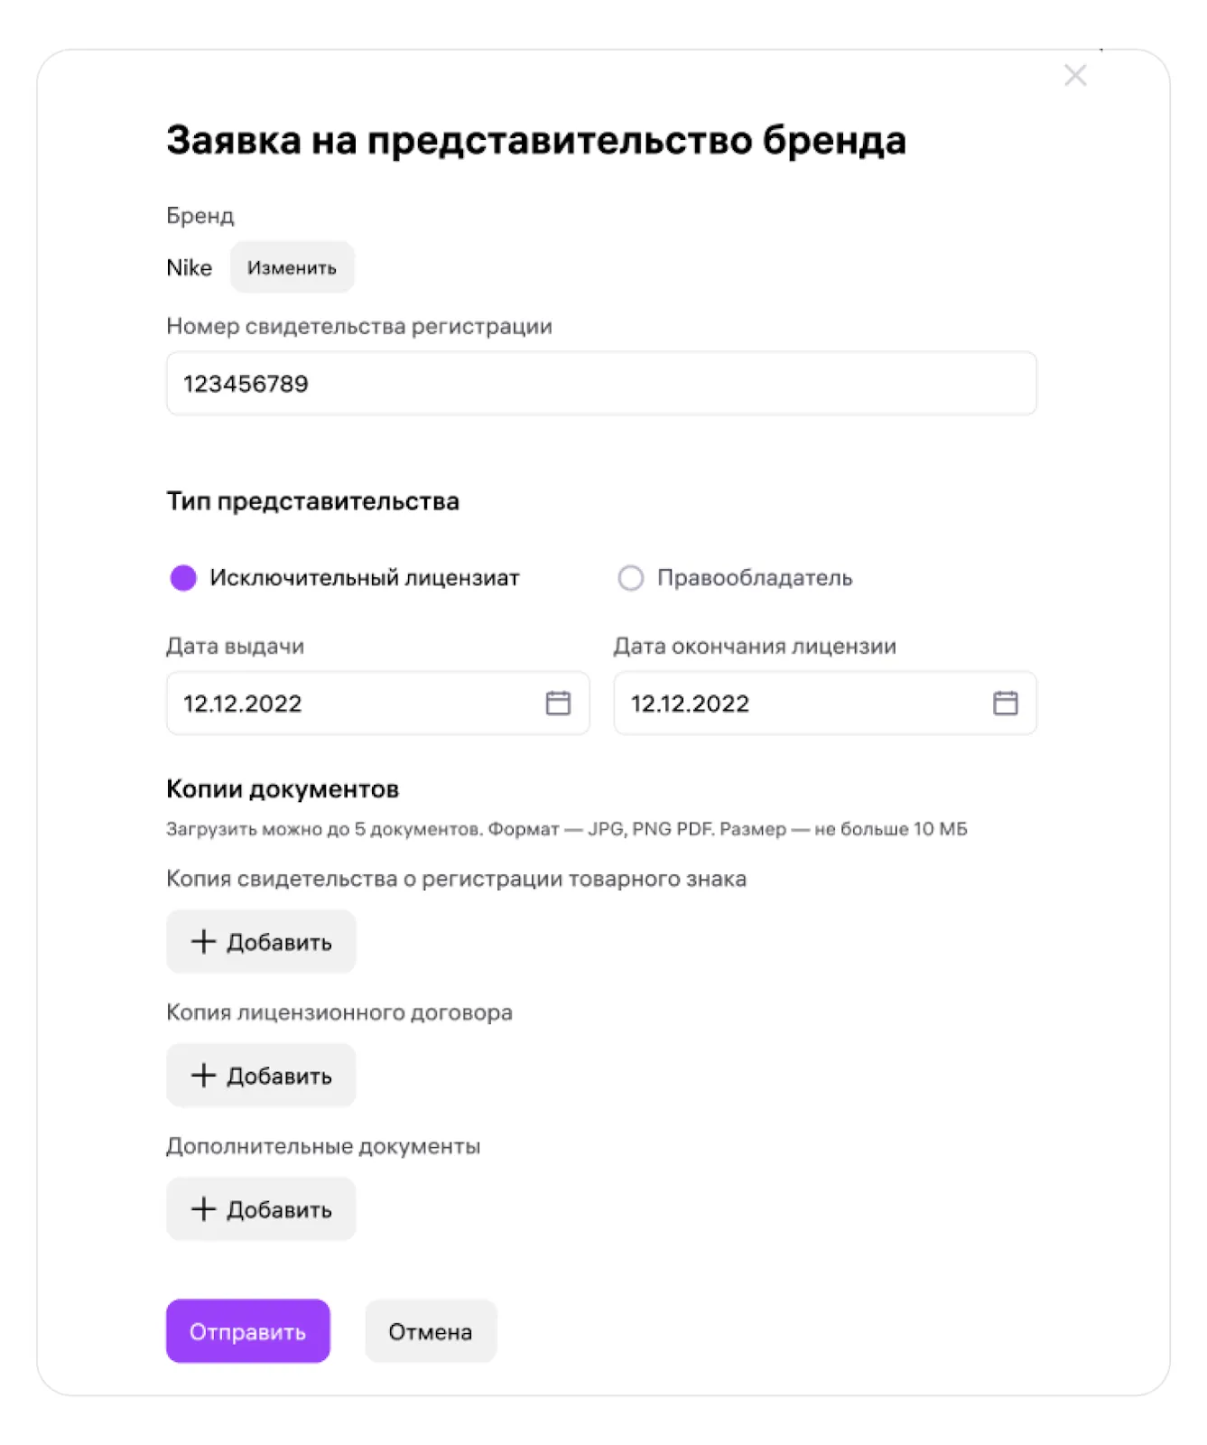Click into the license end date field
Viewport: 1207px width, 1445px height.
(x=824, y=703)
